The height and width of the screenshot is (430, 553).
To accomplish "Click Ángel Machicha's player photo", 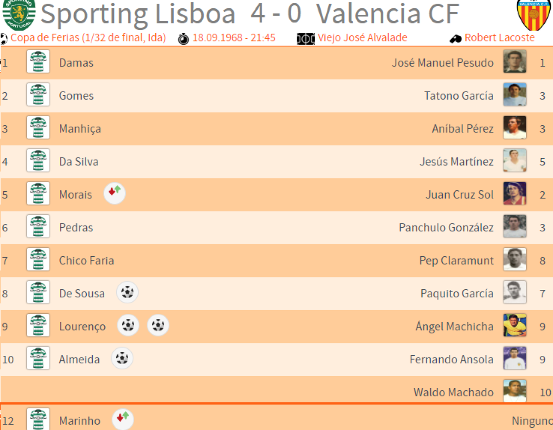I will pos(514,326).
